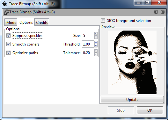Increase the corner Threshold value
Viewport: 168px width, 120px height.
pyautogui.click(x=96, y=42)
